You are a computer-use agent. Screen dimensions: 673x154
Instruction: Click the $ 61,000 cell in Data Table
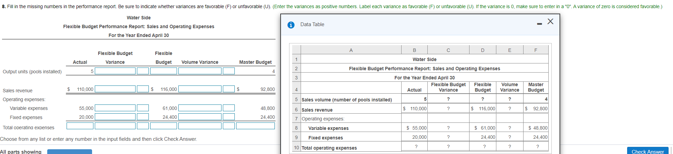tap(483, 128)
